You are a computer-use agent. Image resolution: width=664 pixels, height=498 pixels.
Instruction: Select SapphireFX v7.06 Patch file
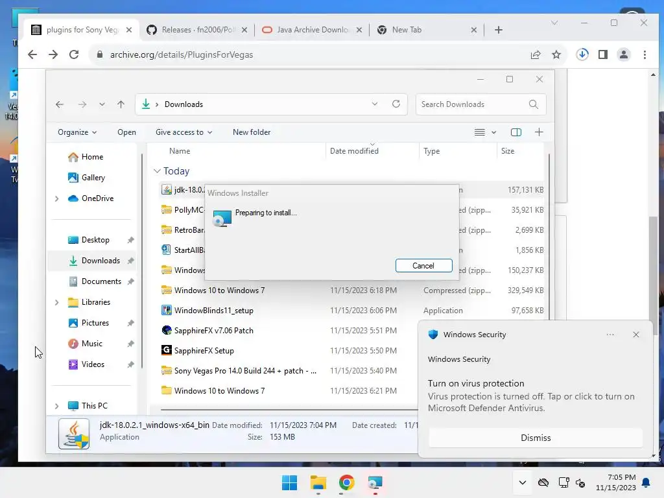click(x=214, y=330)
